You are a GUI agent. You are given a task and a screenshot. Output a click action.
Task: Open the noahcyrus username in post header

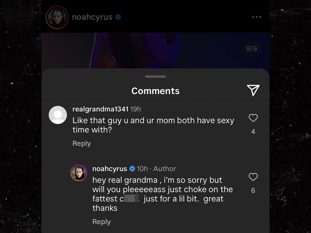click(92, 17)
